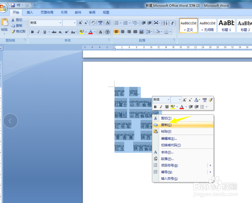Click Numbering list icon in ribbon
The width and height of the screenshot is (252, 203).
click(x=126, y=23)
